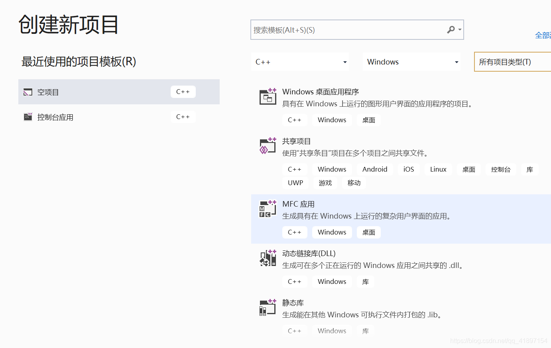The width and height of the screenshot is (551, 348).
Task: Select the 桌面 tag under MFC 应用
Action: (368, 232)
